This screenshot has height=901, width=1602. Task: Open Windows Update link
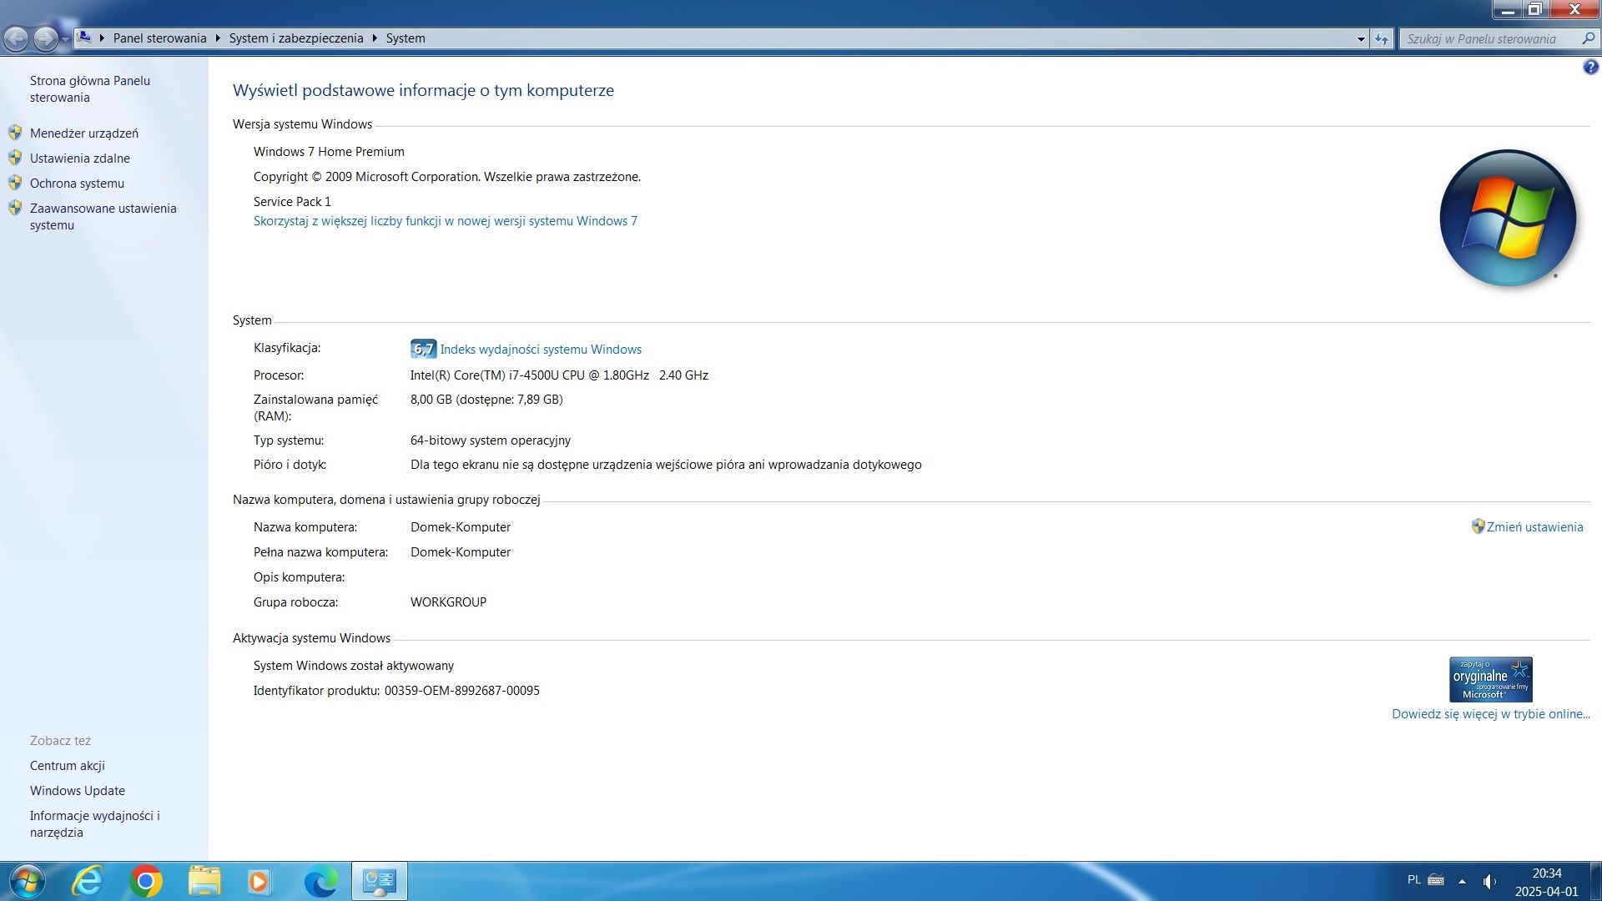click(x=78, y=791)
